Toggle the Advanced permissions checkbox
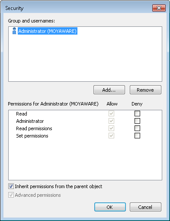The width and height of the screenshot is (170, 221). (11, 195)
